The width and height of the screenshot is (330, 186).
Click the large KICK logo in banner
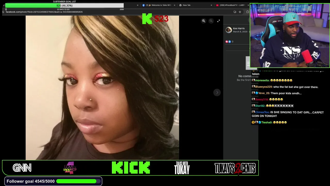click(131, 168)
